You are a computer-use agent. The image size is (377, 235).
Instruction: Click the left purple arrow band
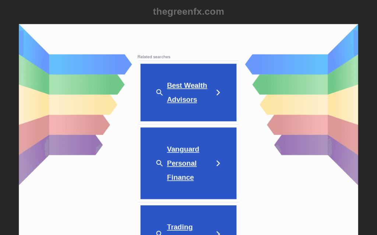76,145
